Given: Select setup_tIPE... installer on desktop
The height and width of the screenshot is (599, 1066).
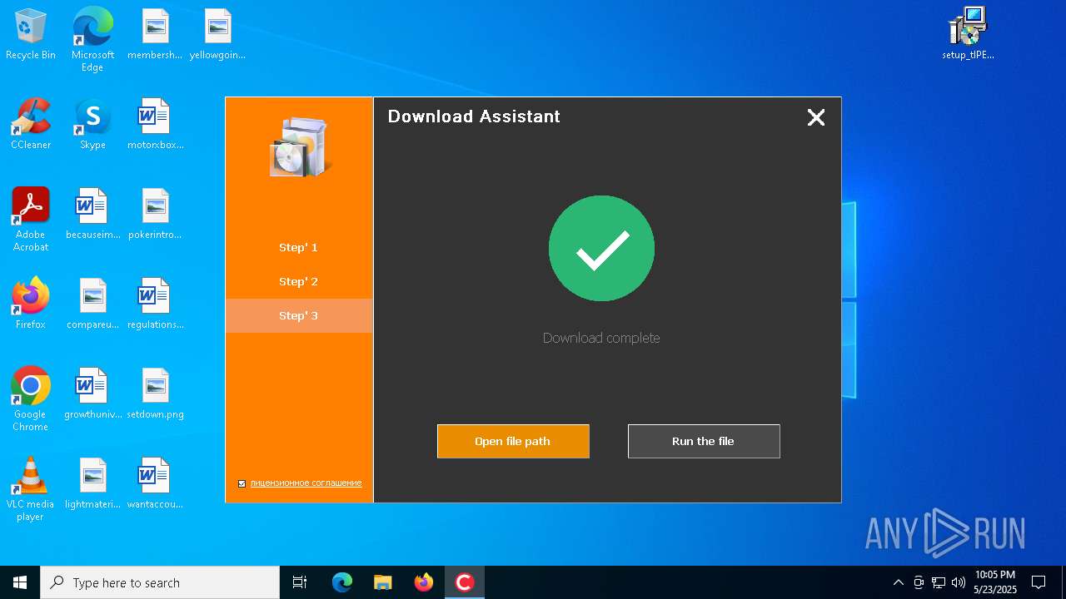Looking at the screenshot, I should click(x=968, y=35).
